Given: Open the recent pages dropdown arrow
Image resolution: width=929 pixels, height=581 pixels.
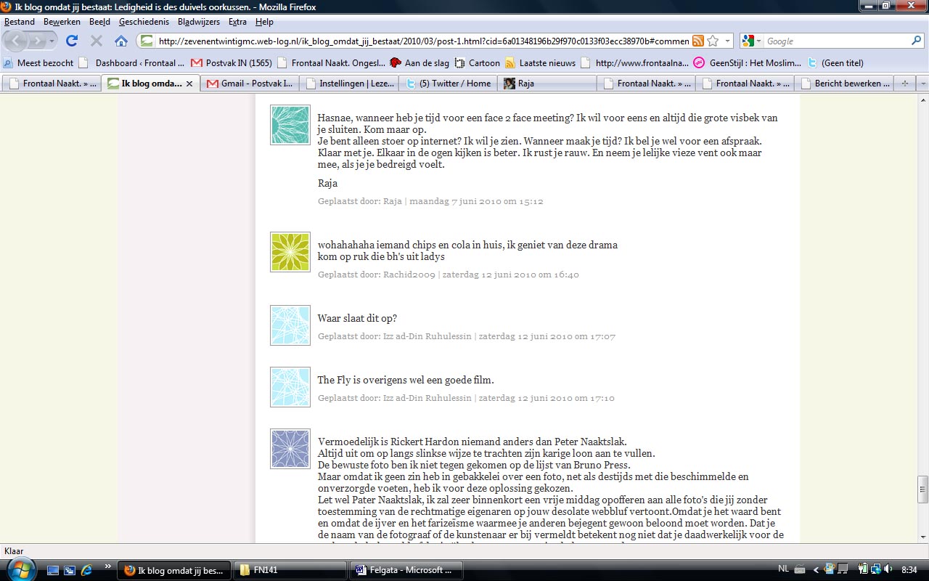Looking at the screenshot, I should tap(52, 41).
